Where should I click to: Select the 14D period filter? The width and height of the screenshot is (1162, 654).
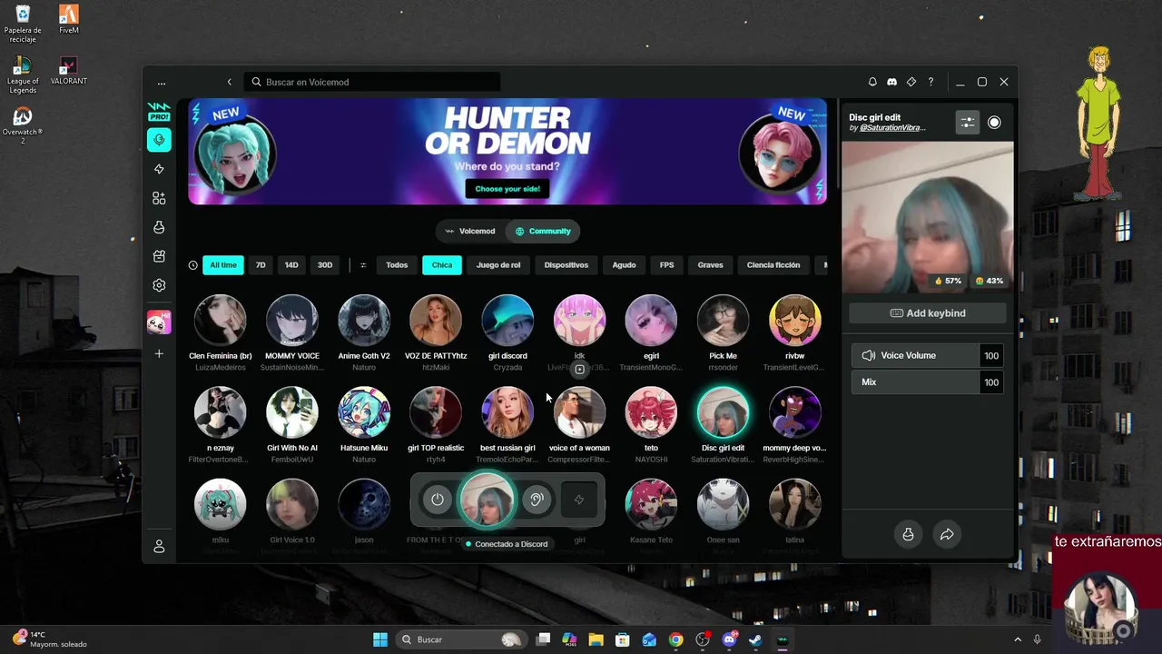click(x=291, y=265)
